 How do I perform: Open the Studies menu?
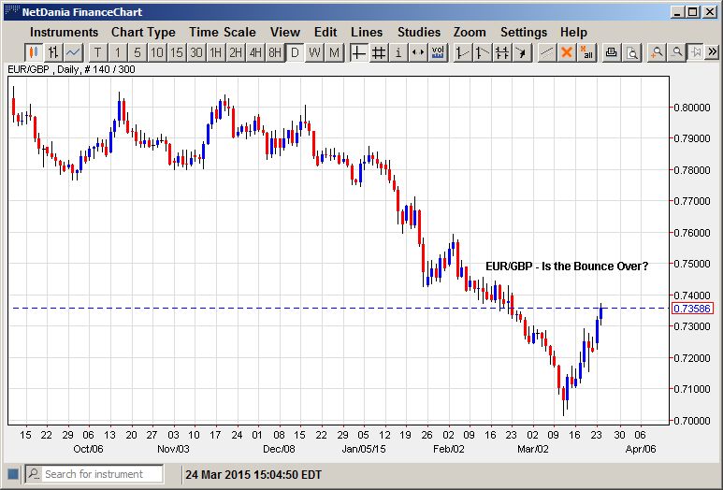point(419,32)
